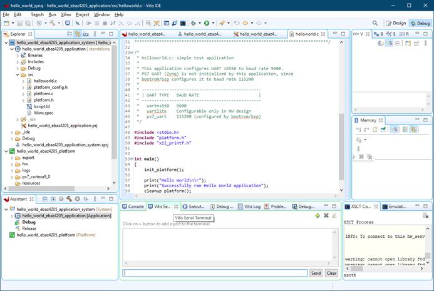Switch to the Design perspective

[396, 23]
